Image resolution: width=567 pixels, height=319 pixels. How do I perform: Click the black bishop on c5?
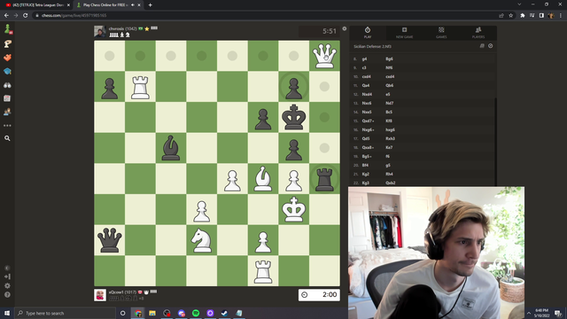point(171,148)
